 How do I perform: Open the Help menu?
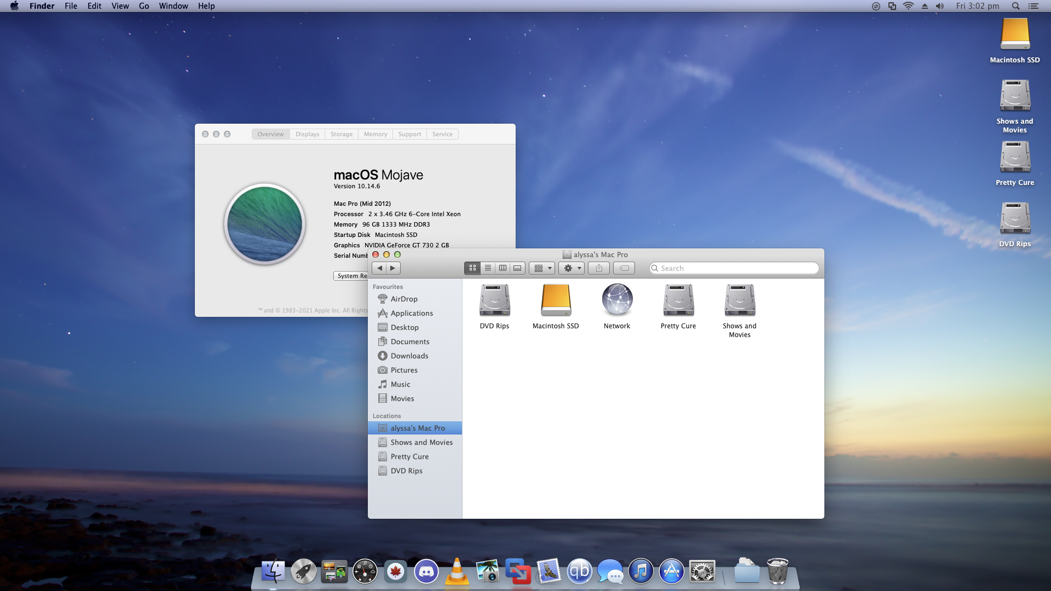(206, 6)
